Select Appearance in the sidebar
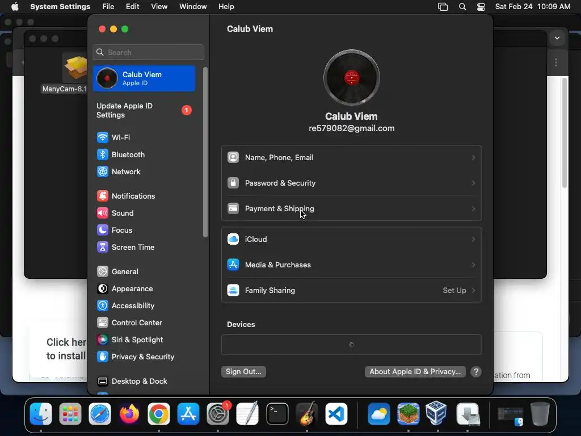Image resolution: width=581 pixels, height=436 pixels. [124, 289]
